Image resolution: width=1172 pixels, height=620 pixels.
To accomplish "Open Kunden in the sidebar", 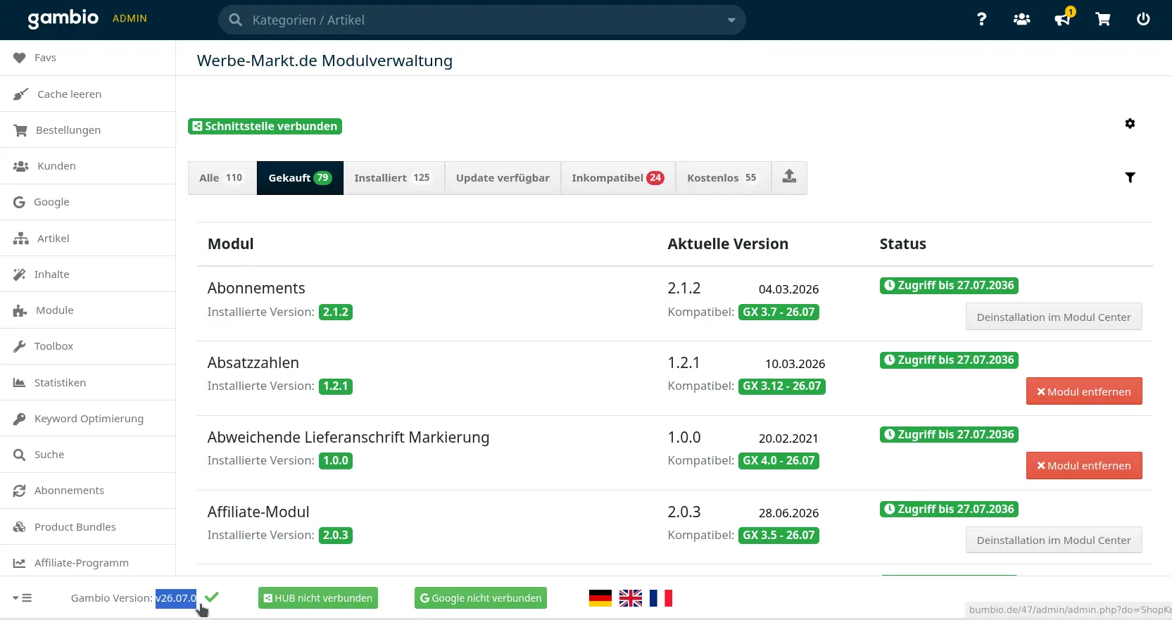I will [88, 166].
